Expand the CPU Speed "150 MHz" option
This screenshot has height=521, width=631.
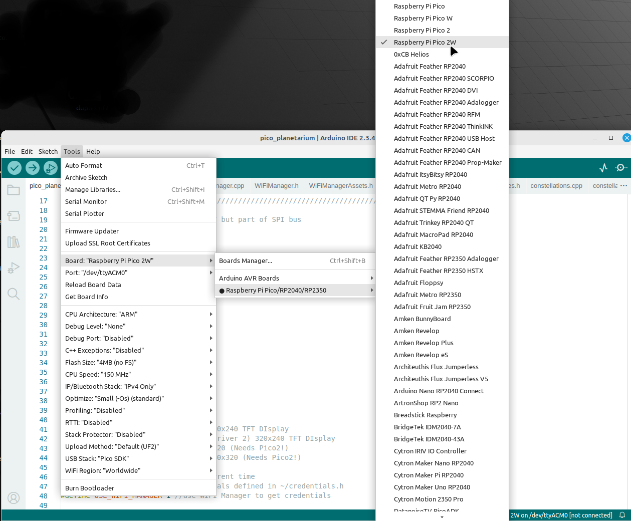pos(138,374)
